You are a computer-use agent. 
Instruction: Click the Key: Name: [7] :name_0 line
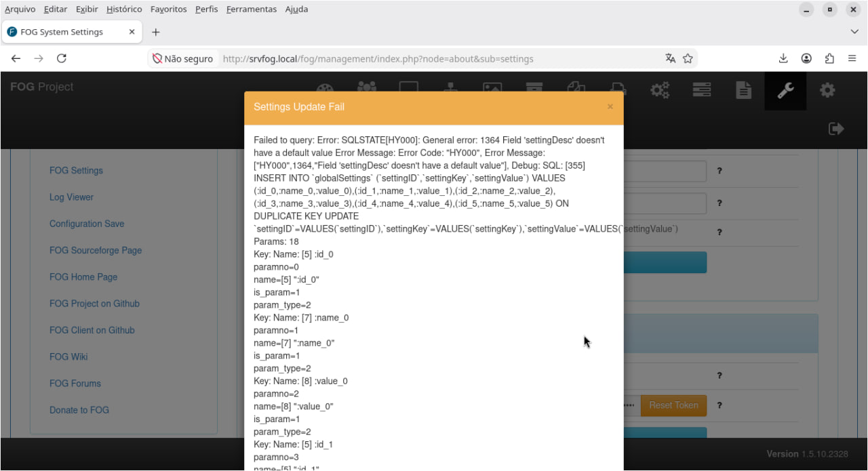301,318
